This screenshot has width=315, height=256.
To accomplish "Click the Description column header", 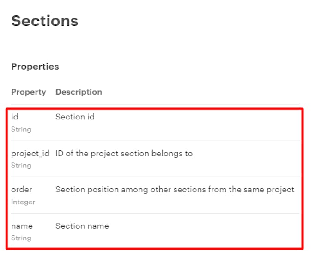I will click(x=79, y=92).
